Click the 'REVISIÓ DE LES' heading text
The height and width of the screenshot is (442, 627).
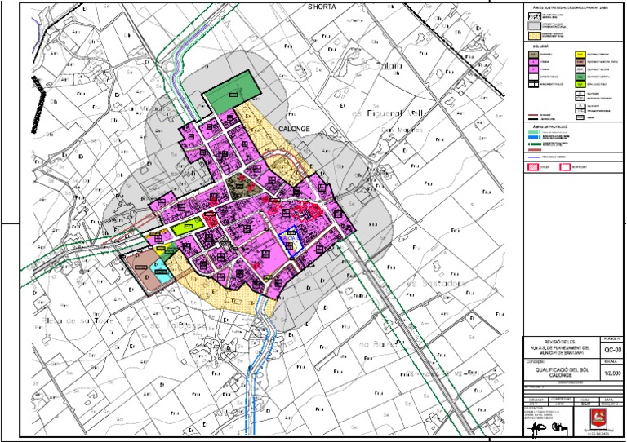tap(562, 343)
